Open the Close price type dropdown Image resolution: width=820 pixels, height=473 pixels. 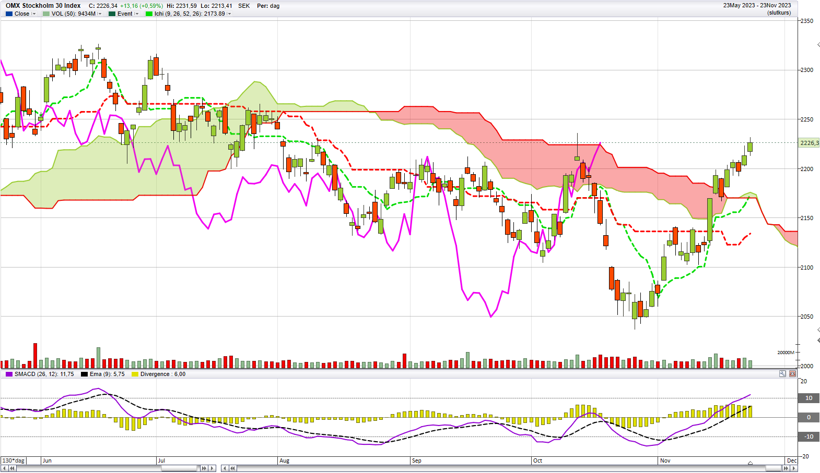coord(34,14)
